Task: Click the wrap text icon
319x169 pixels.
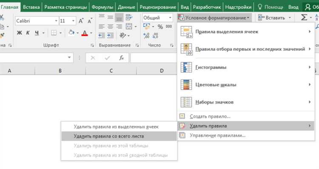Action: click(x=129, y=17)
